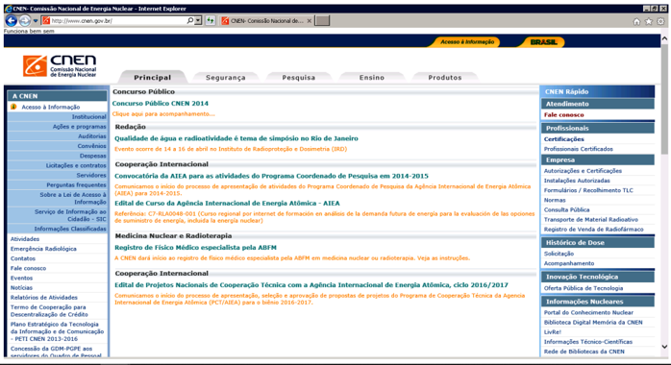Open Profissionais Certificados link
Image resolution: width=671 pixels, height=365 pixels.
pos(578,149)
